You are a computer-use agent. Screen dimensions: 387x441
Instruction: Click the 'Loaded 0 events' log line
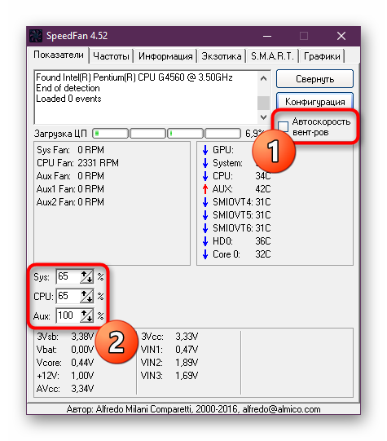pos(68,99)
